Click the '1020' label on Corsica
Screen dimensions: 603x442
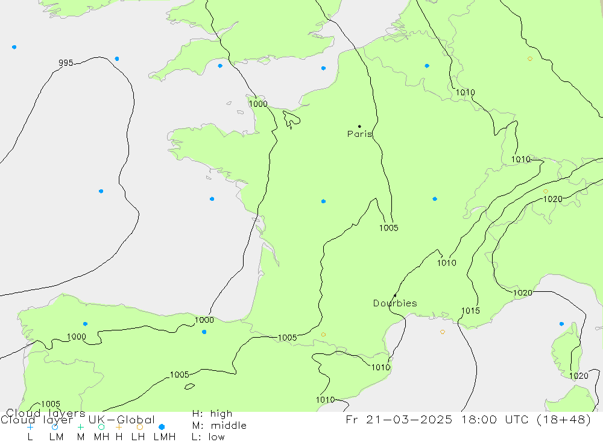pyautogui.click(x=579, y=376)
